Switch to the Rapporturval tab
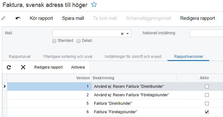This screenshot has height=117, width=223. click(20, 57)
